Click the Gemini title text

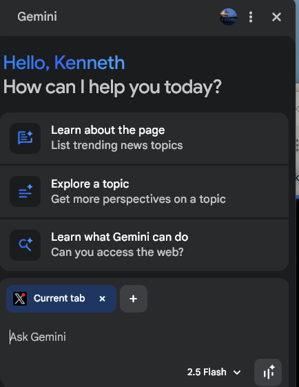[x=37, y=17]
